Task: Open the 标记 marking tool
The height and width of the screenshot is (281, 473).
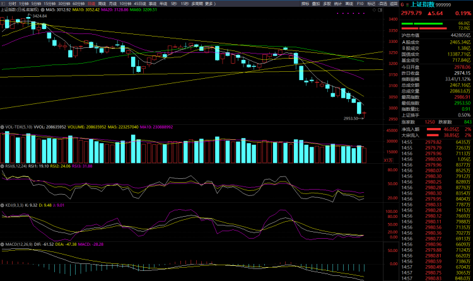Action: coord(371,3)
